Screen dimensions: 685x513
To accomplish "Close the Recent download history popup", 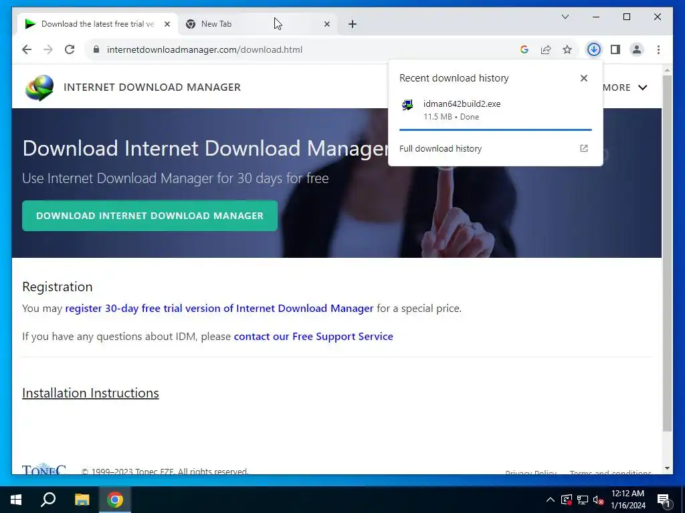I will [583, 78].
